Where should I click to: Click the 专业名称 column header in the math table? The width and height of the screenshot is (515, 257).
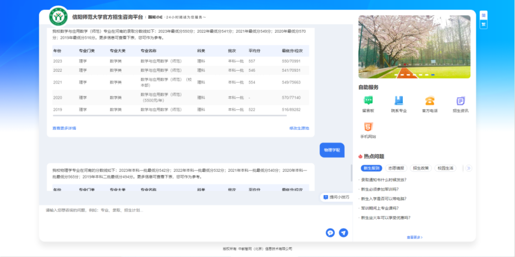point(149,51)
